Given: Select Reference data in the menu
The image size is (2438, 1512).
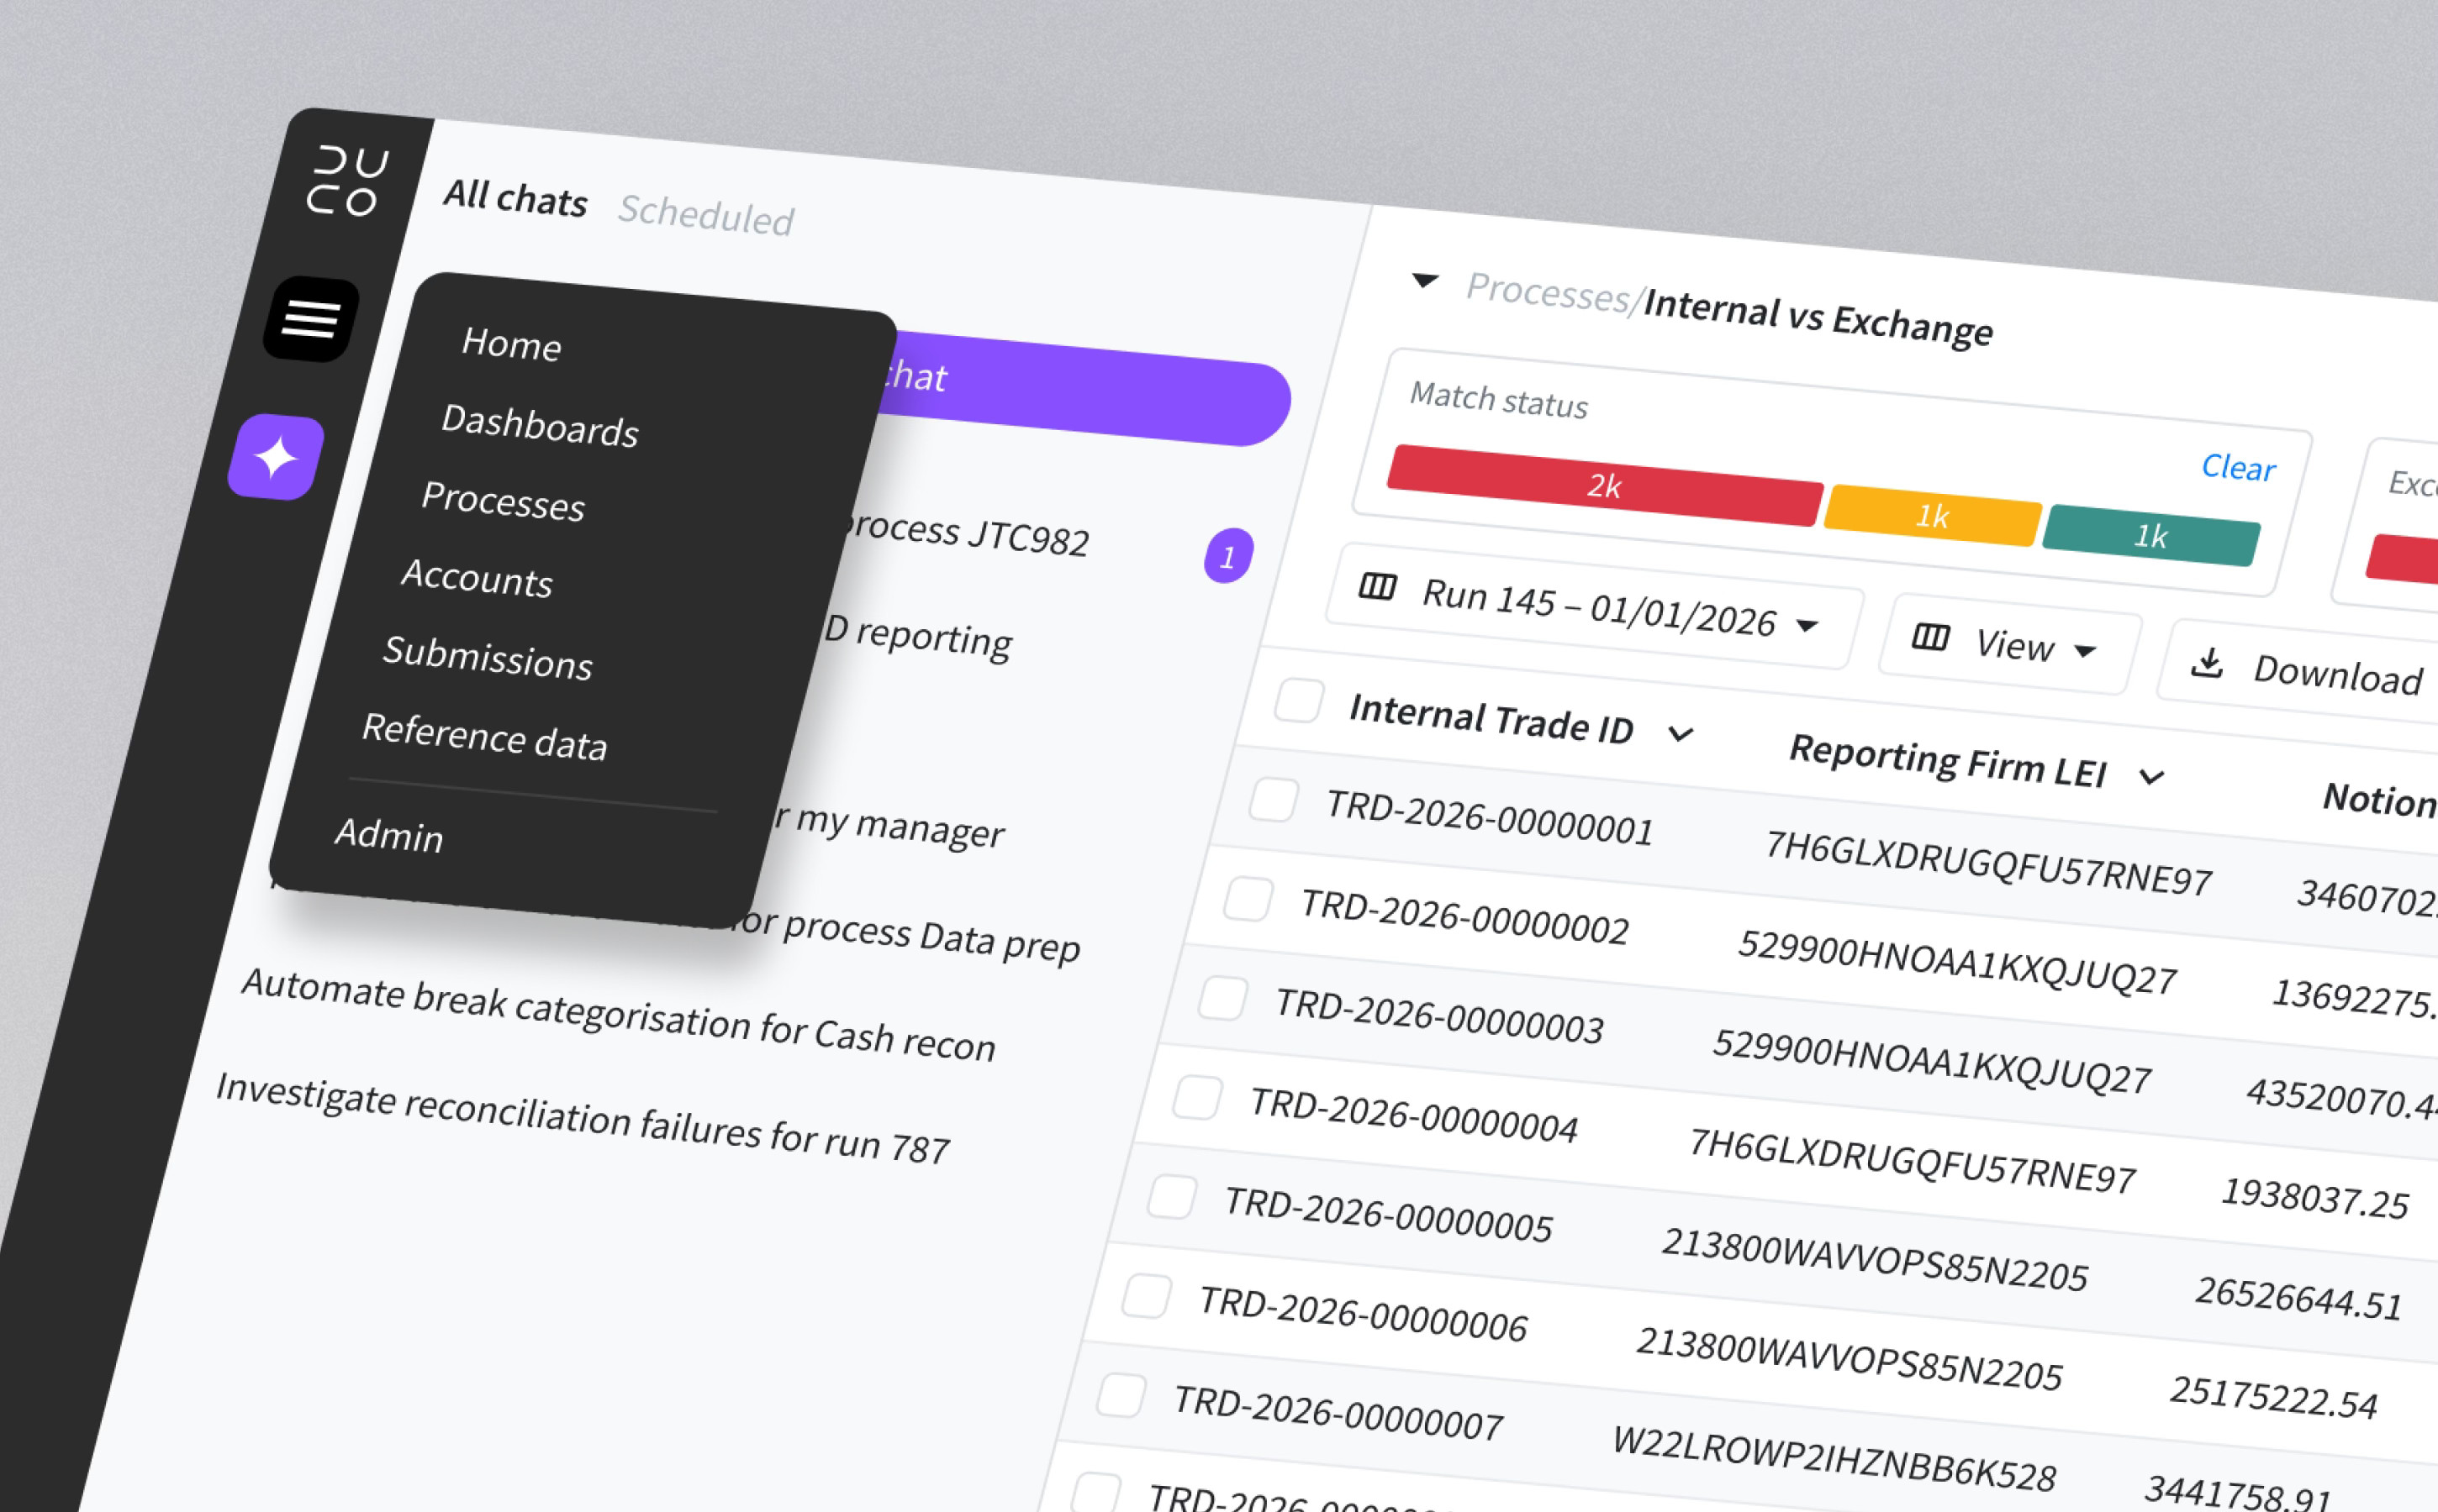Looking at the screenshot, I should (484, 737).
